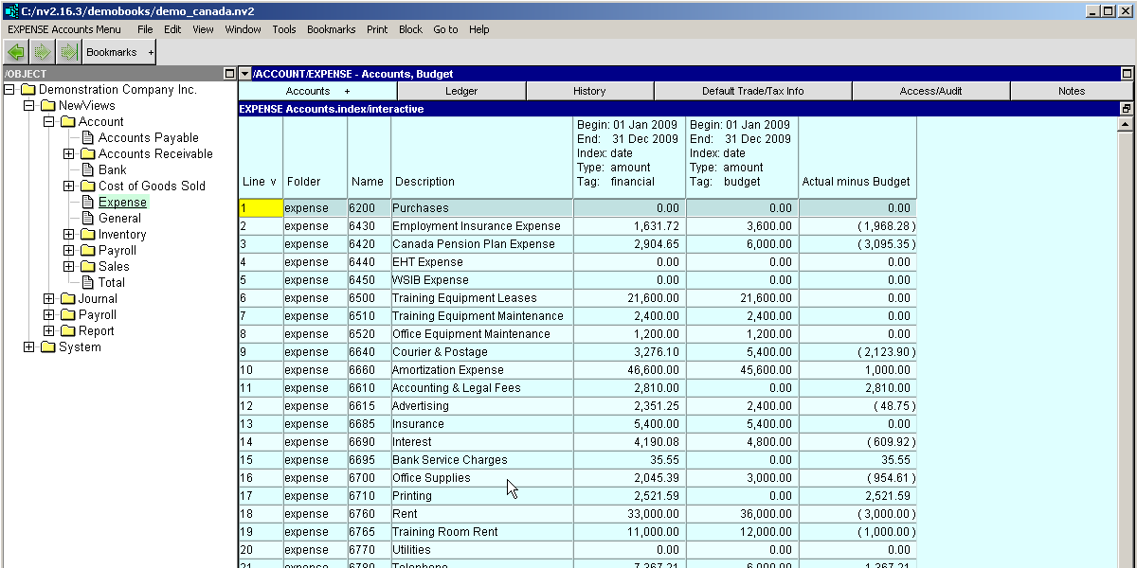This screenshot has height=568, width=1137.
Task: Open the Bank account document icon
Action: pos(88,170)
